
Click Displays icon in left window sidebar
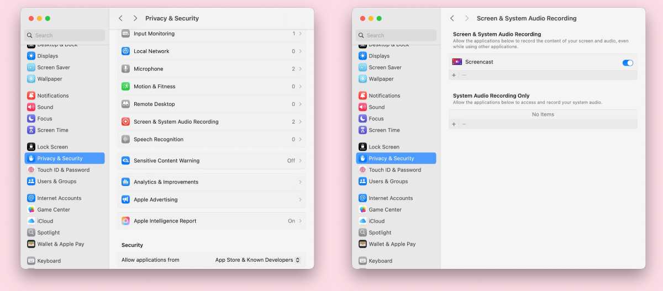click(x=31, y=56)
